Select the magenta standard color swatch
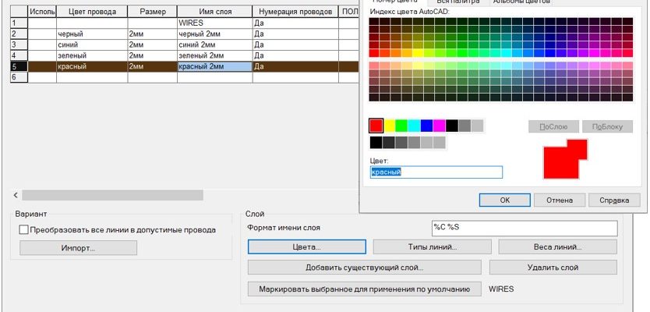 440,126
